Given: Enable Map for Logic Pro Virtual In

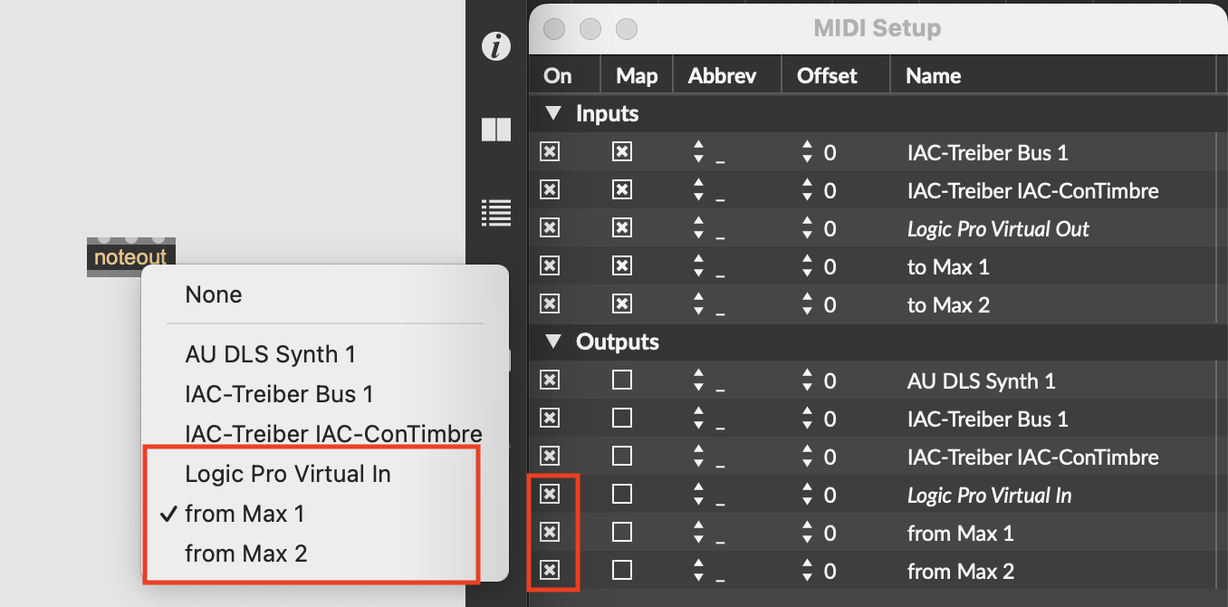Looking at the screenshot, I should click(x=621, y=495).
